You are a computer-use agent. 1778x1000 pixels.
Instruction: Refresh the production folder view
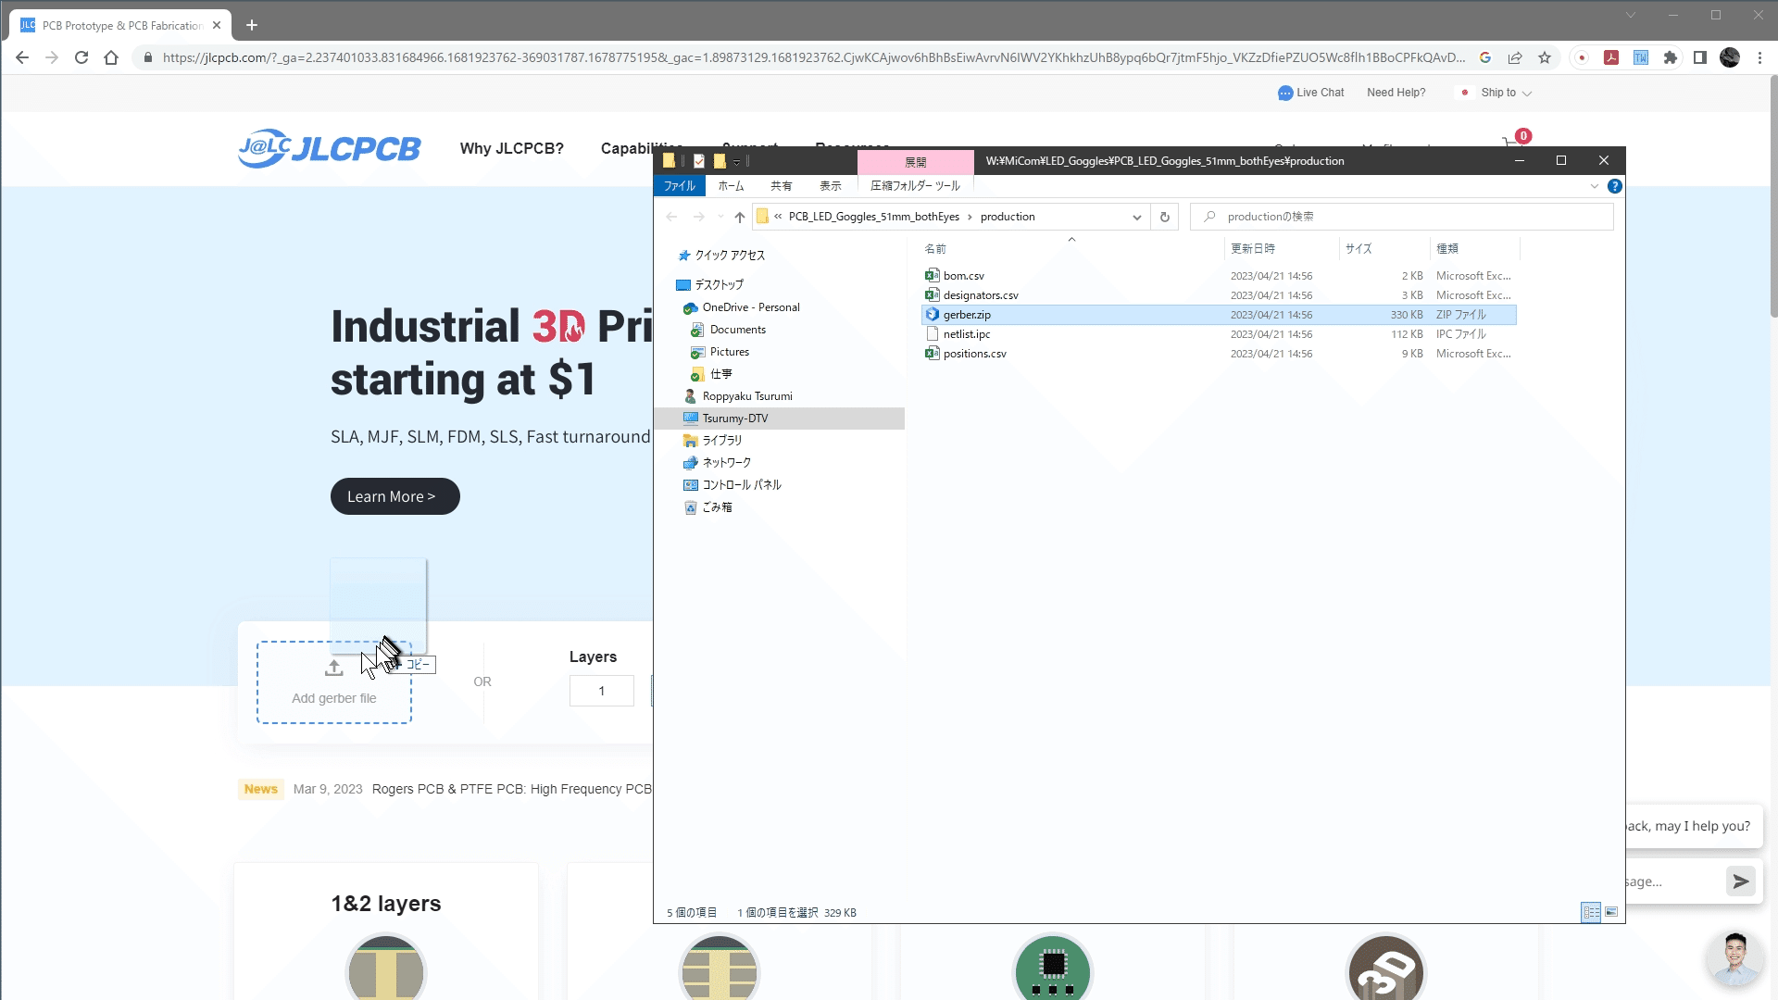(1164, 217)
